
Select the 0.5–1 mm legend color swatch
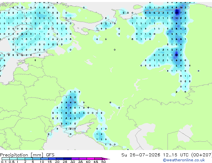13,159
